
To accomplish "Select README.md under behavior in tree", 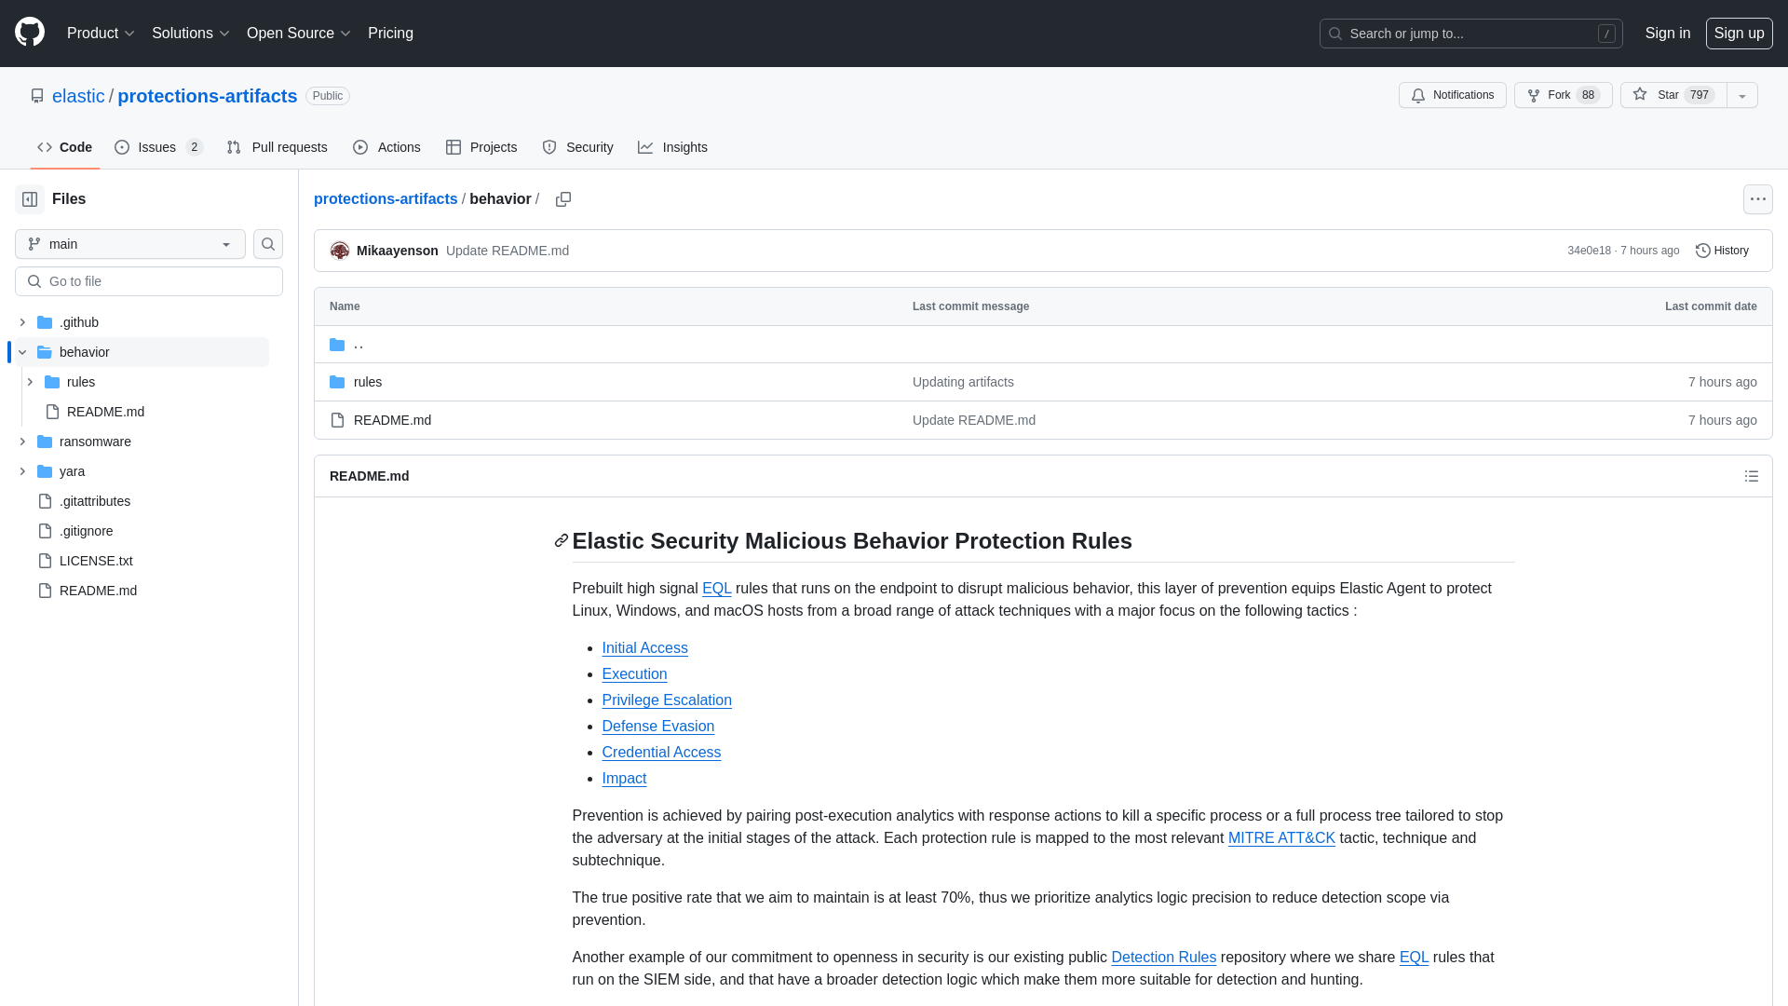I will 105,412.
